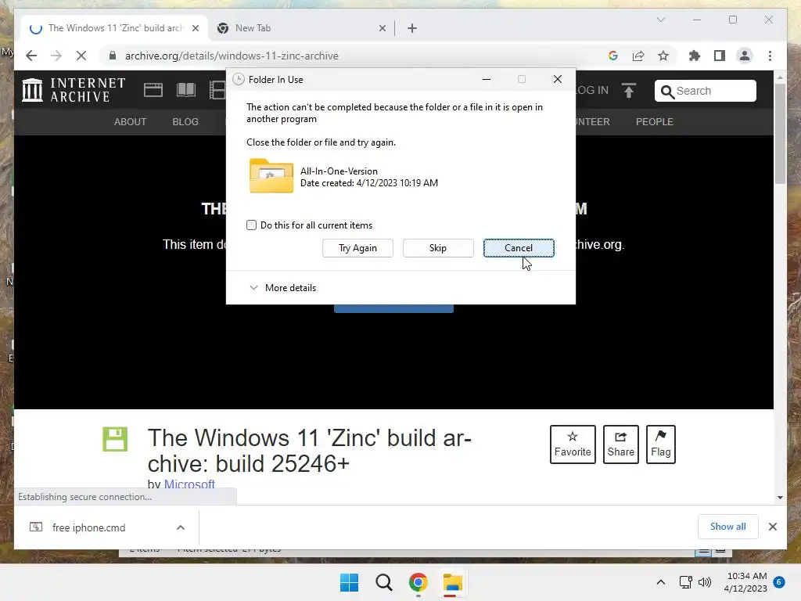Click the Favorite star button
The image size is (801, 601).
coord(573,444)
